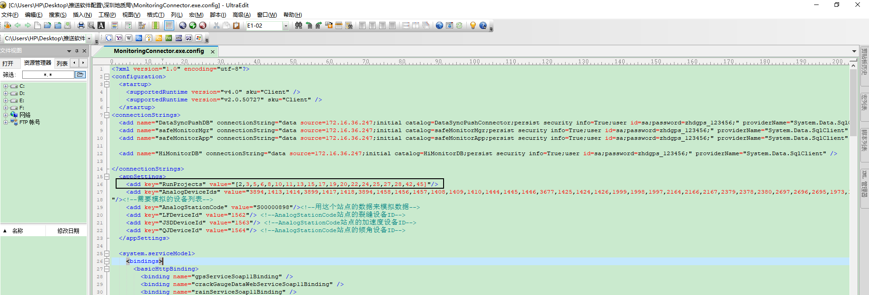Expand the C: drive tree node
Image resolution: width=869 pixels, height=295 pixels.
(x=5, y=86)
